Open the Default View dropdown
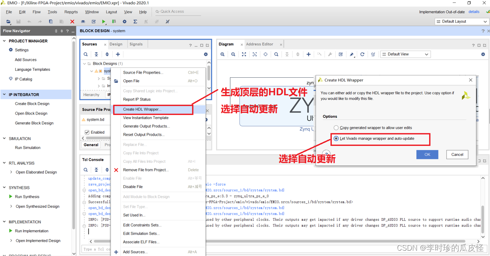Image resolution: width=490 pixels, height=256 pixels. tap(405, 54)
